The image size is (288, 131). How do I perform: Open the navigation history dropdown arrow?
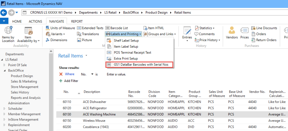pyautogui.click(x=17, y=13)
